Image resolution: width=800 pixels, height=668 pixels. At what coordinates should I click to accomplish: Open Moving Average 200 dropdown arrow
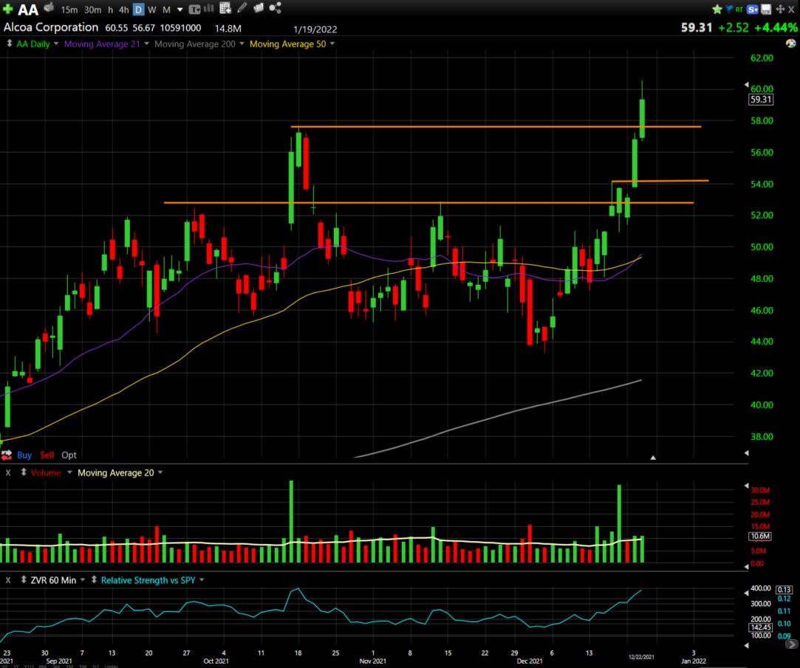[242, 44]
